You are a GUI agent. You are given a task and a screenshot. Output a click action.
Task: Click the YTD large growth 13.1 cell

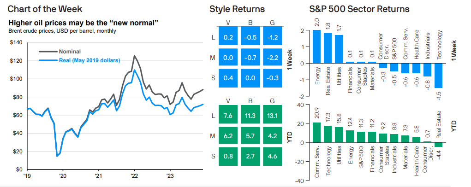click(272, 115)
